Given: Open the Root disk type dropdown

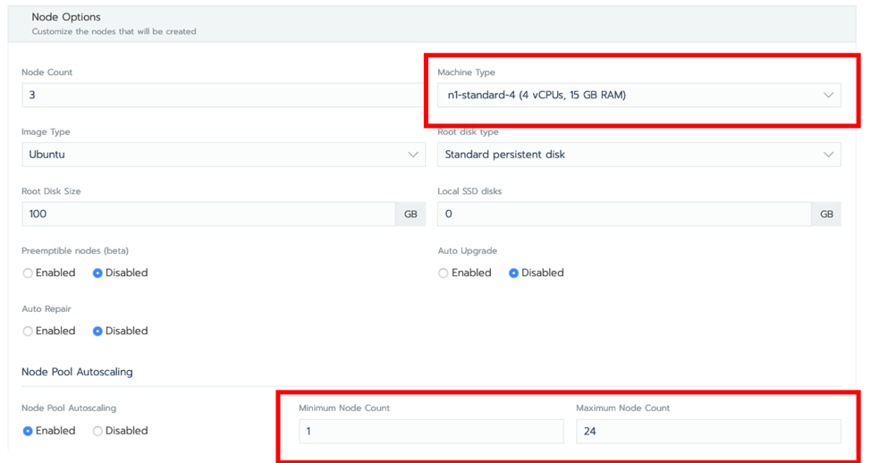Looking at the screenshot, I should tap(638, 155).
